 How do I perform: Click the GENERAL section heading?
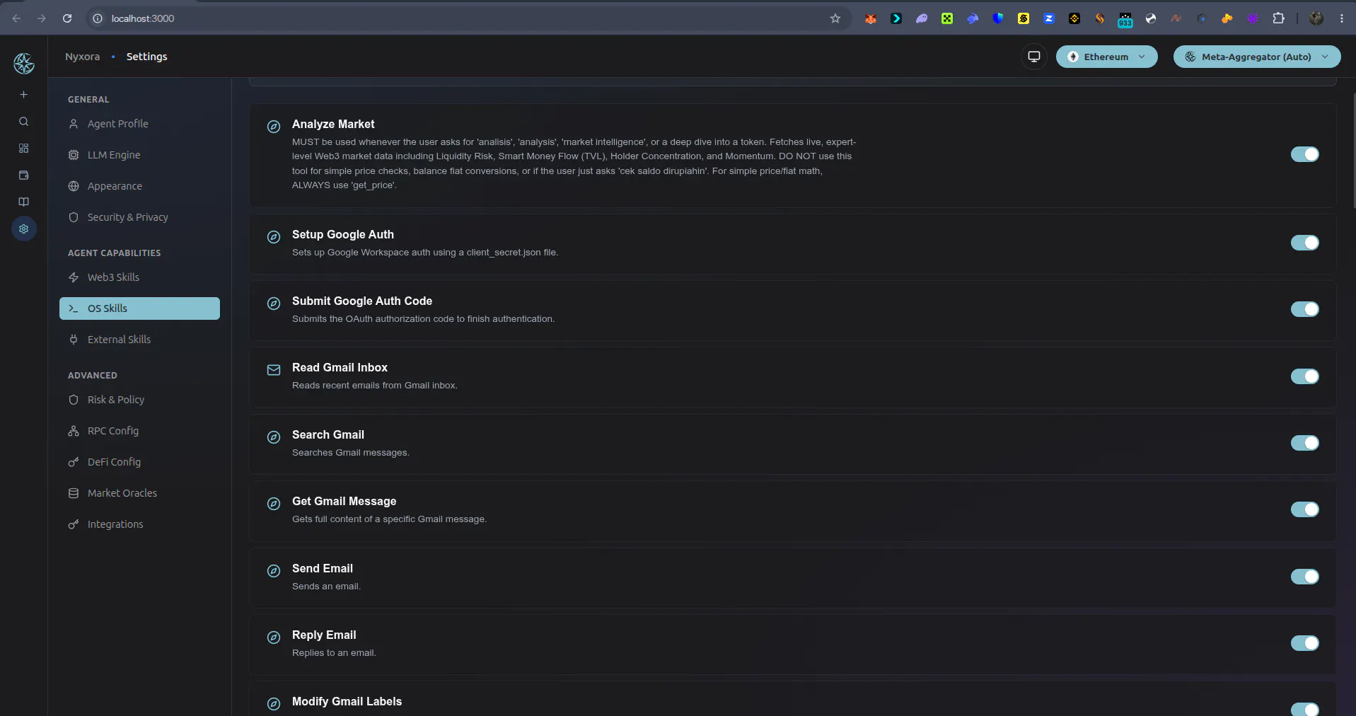coord(88,100)
